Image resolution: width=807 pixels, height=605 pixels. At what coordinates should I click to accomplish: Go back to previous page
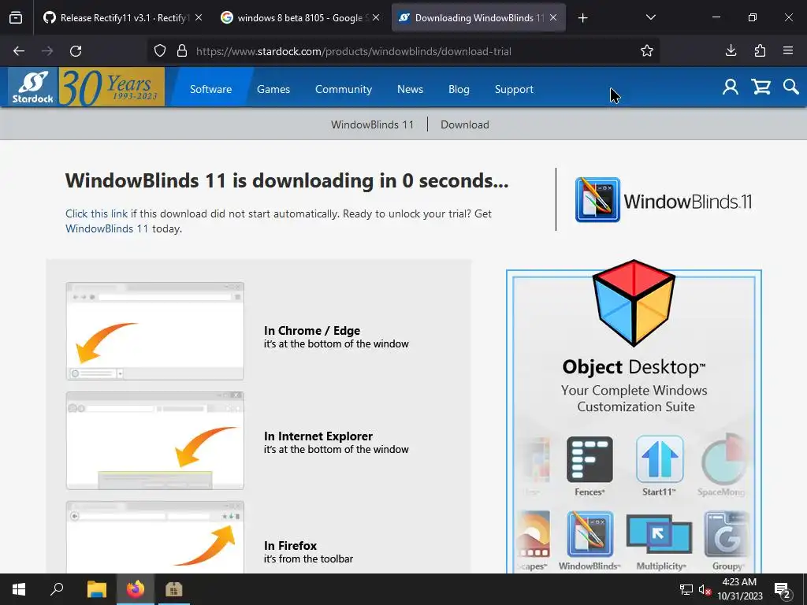pos(19,51)
